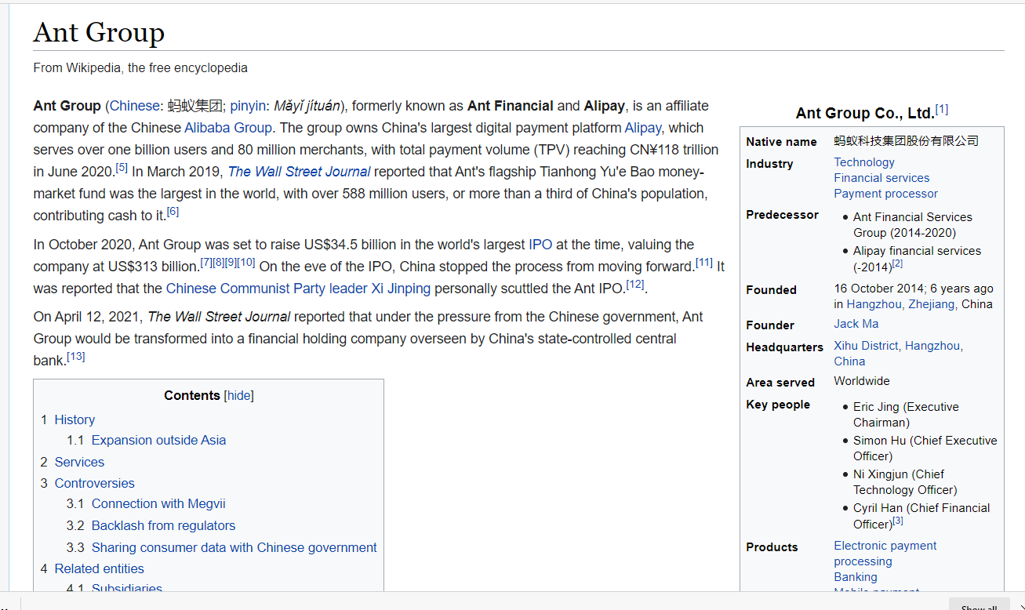Image resolution: width=1025 pixels, height=610 pixels.
Task: Select the 'Worldwide' area served value
Action: pyautogui.click(x=862, y=381)
